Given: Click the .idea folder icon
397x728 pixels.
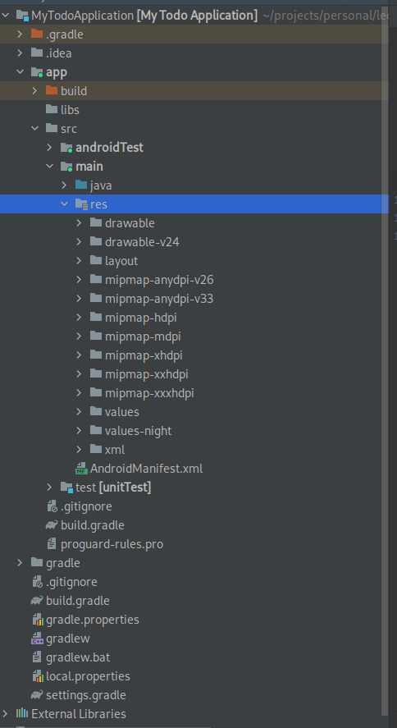Looking at the screenshot, I should pyautogui.click(x=37, y=53).
